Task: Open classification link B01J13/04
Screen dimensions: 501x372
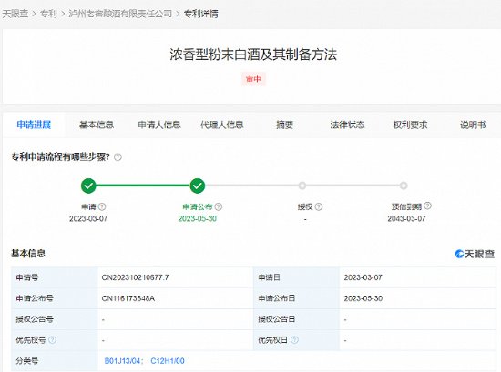Action: [x=122, y=361]
